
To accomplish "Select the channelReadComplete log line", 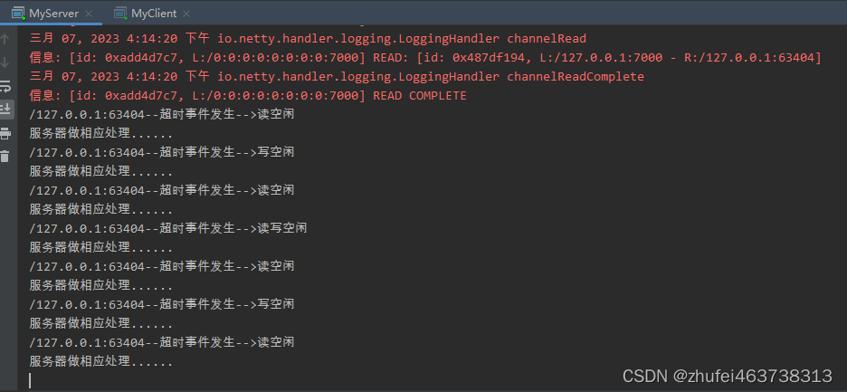I will point(337,77).
